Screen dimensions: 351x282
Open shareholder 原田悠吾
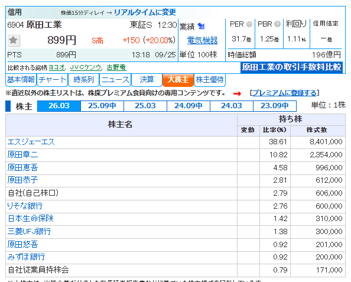[x=22, y=244]
